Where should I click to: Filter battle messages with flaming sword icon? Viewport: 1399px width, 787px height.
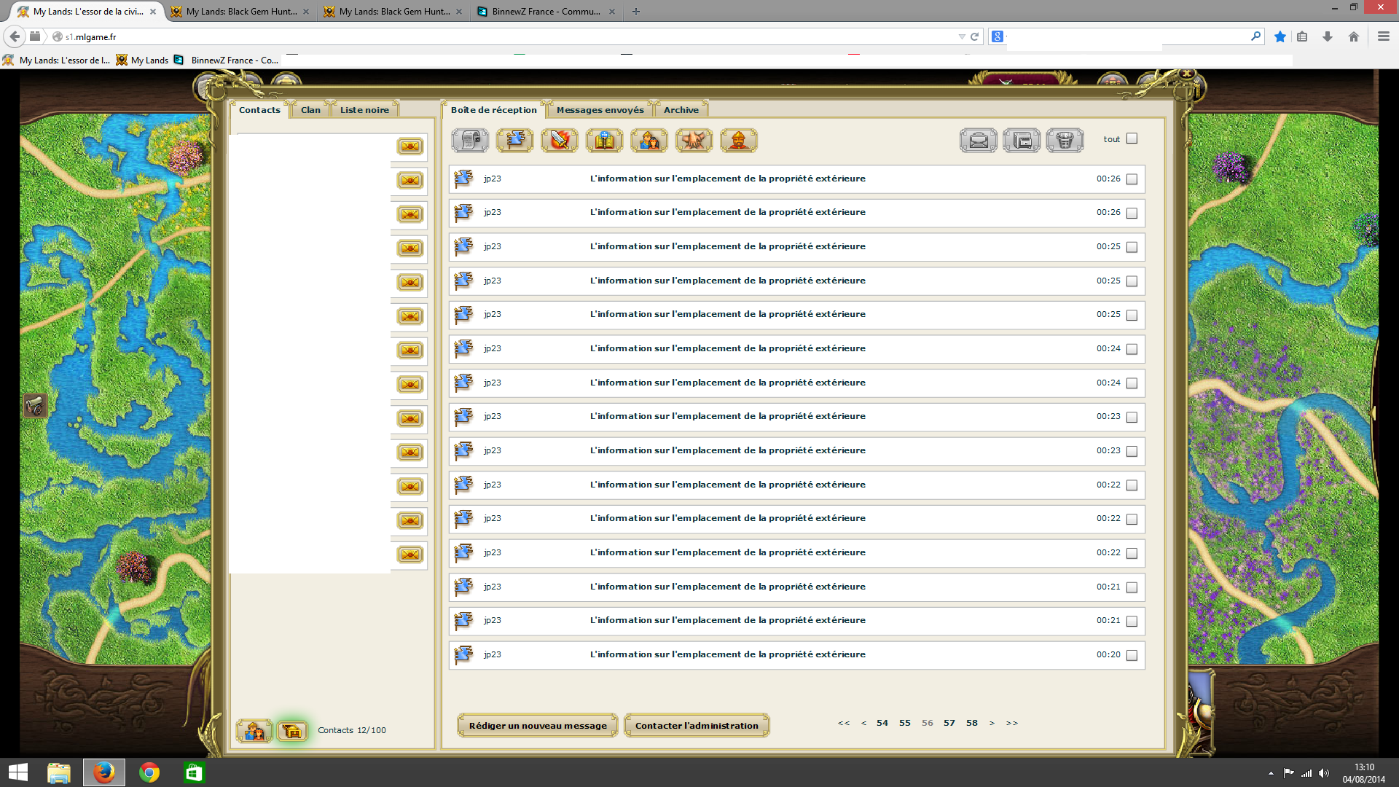coord(560,140)
